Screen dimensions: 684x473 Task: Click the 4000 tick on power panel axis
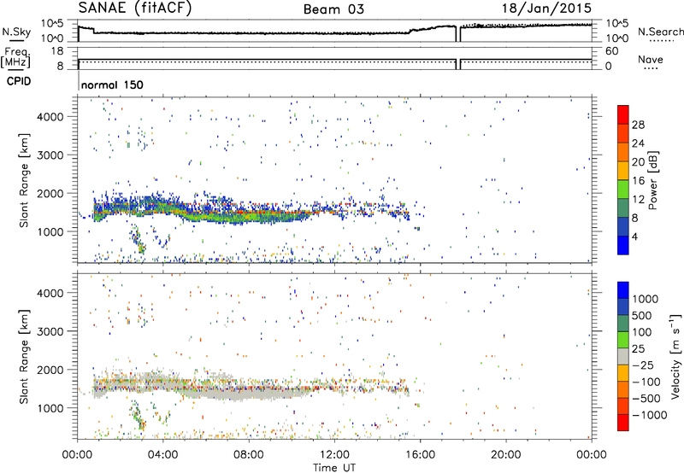coord(50,117)
